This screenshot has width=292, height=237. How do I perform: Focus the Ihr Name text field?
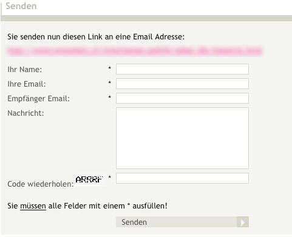[182, 69]
